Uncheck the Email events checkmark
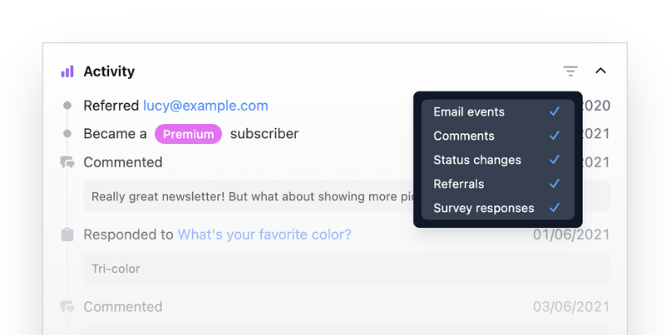This screenshot has width=671, height=335. point(554,111)
